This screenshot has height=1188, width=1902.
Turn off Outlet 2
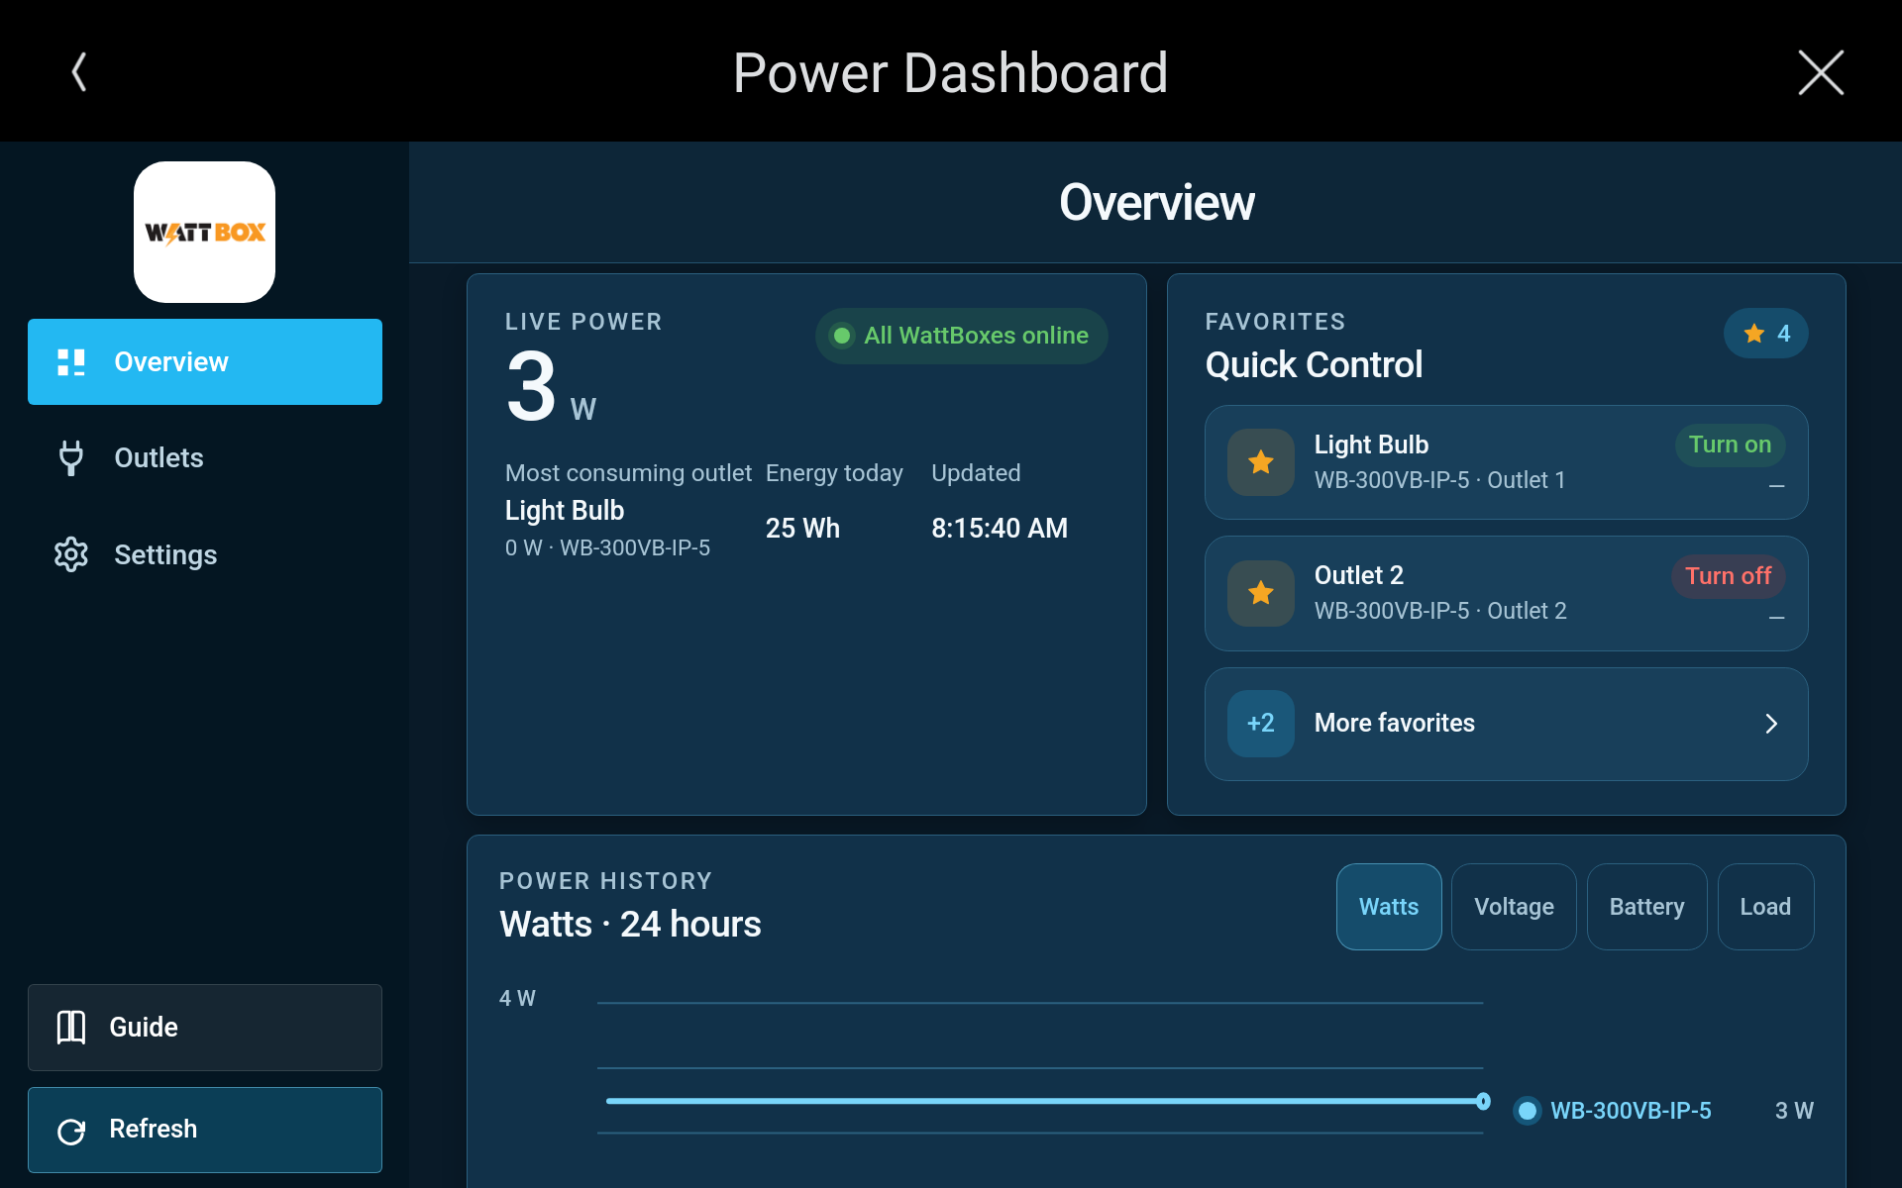pyautogui.click(x=1728, y=576)
